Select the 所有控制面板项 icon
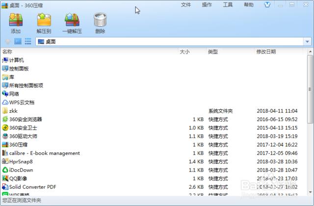The image size is (314, 206). pos(5,85)
